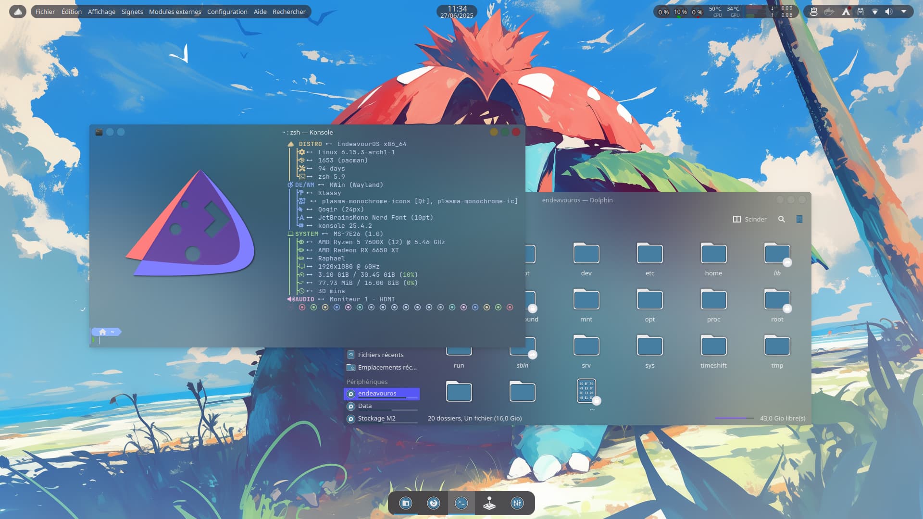
Task: Open the Dolphin file manager dock icon
Action: pos(406,503)
